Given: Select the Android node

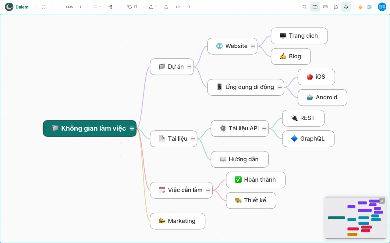Looking at the screenshot, I should coord(322,98).
